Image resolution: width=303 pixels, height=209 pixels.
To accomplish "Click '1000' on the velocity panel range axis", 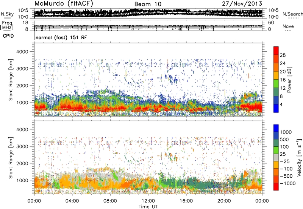I will [22, 180].
